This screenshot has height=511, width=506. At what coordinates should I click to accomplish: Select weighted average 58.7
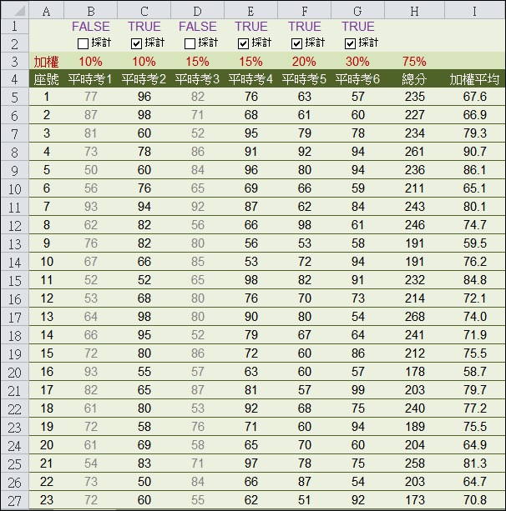474,372
